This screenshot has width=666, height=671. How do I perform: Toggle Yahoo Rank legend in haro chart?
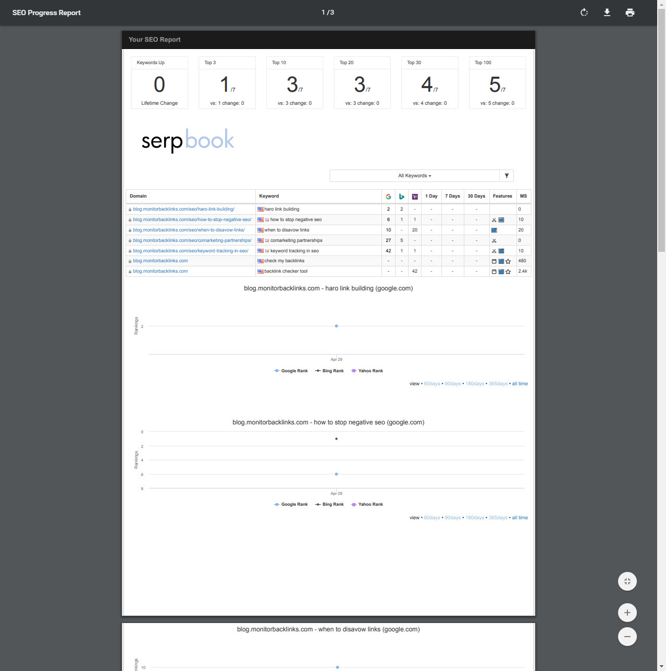pyautogui.click(x=367, y=371)
